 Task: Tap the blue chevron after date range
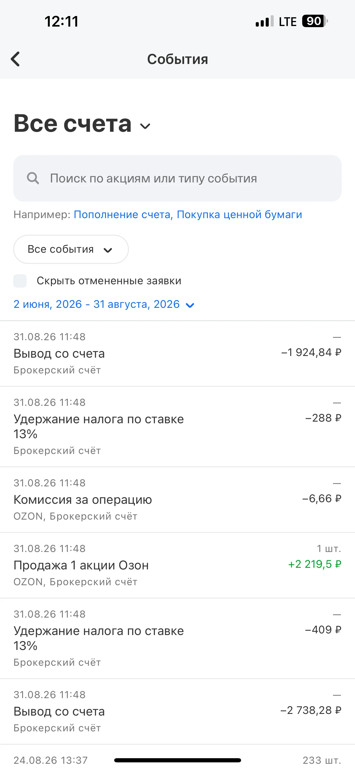(x=190, y=305)
